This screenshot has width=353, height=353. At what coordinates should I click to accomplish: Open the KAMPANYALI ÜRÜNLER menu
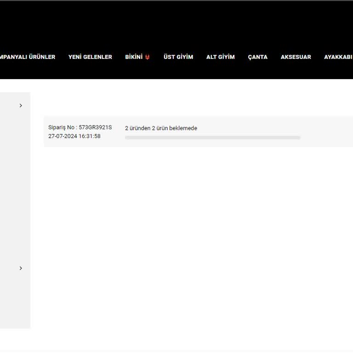tap(27, 57)
